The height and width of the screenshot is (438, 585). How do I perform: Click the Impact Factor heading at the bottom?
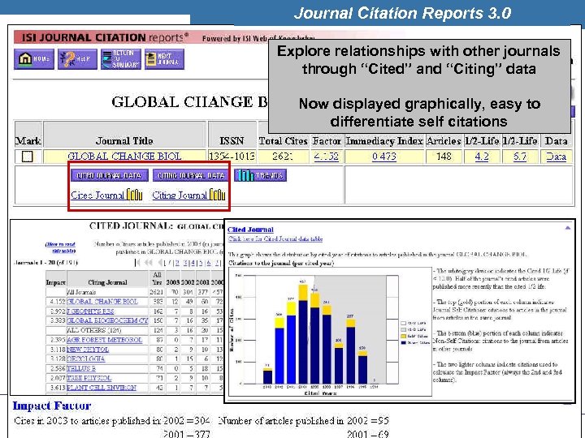[52, 406]
